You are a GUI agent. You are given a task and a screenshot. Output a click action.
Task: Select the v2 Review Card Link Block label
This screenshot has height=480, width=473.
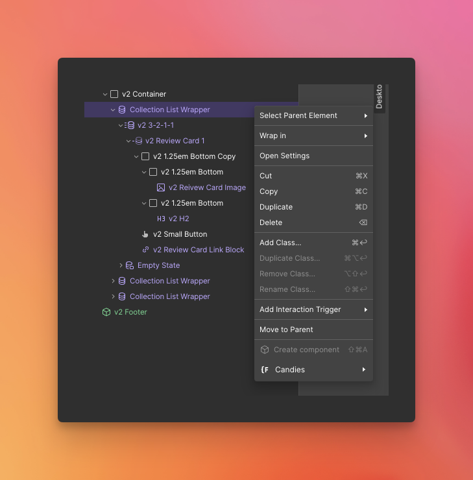[199, 250]
